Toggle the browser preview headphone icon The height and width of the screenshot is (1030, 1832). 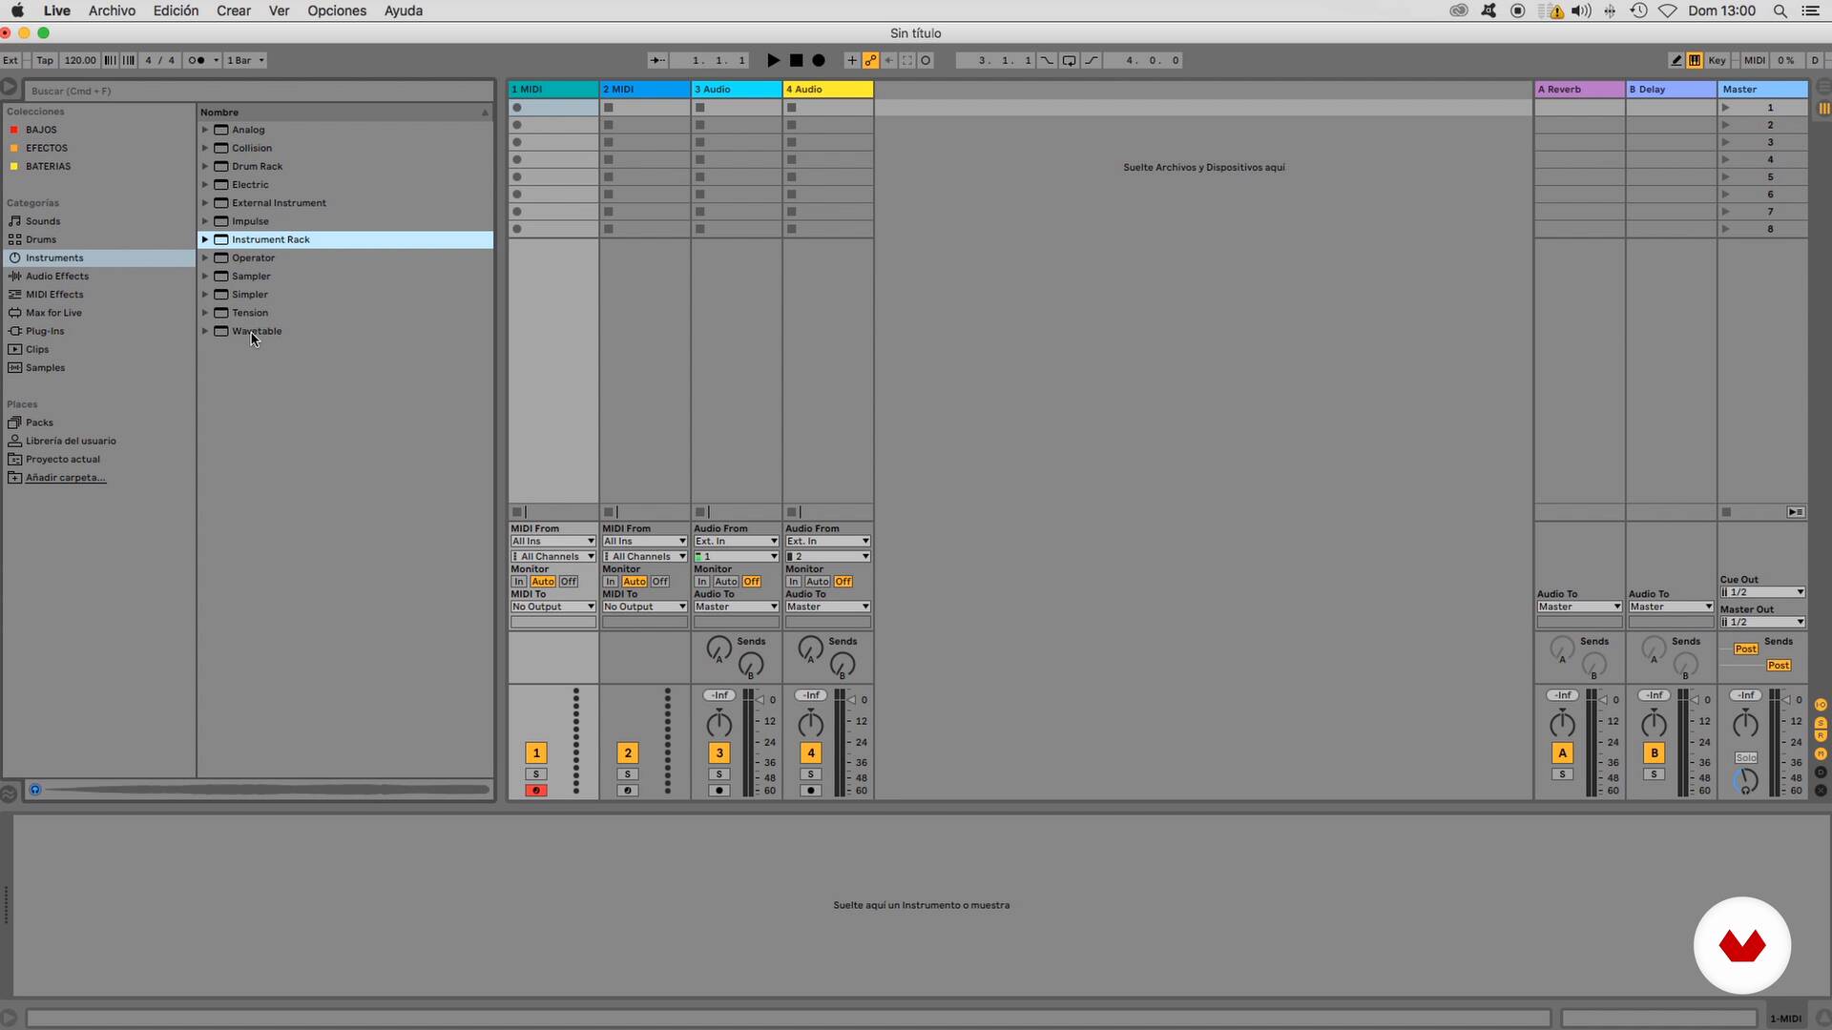coord(35,790)
